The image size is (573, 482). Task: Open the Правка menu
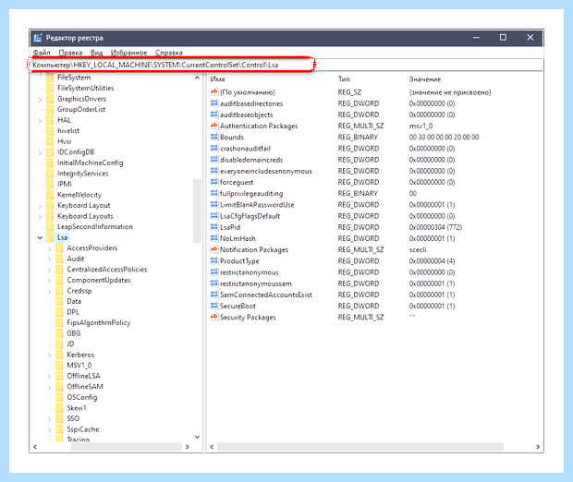click(70, 53)
